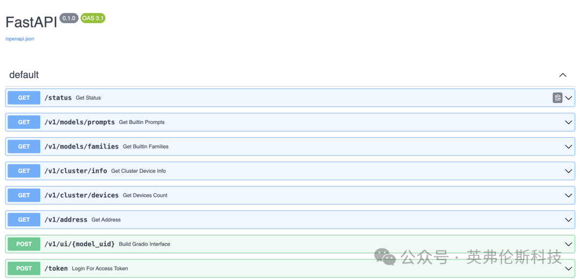The height and width of the screenshot is (280, 580).
Task: Click the GET badge for /v1/cluster/info
Action: point(24,171)
